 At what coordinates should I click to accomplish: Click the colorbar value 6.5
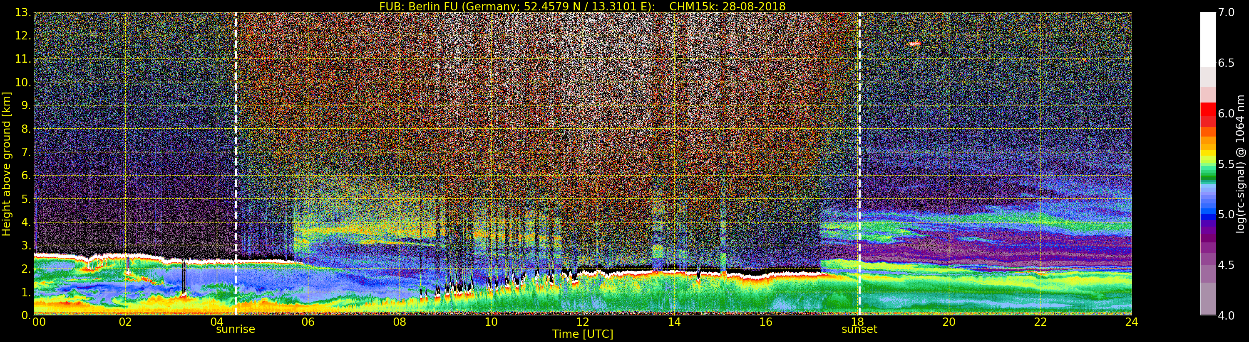coord(1226,63)
